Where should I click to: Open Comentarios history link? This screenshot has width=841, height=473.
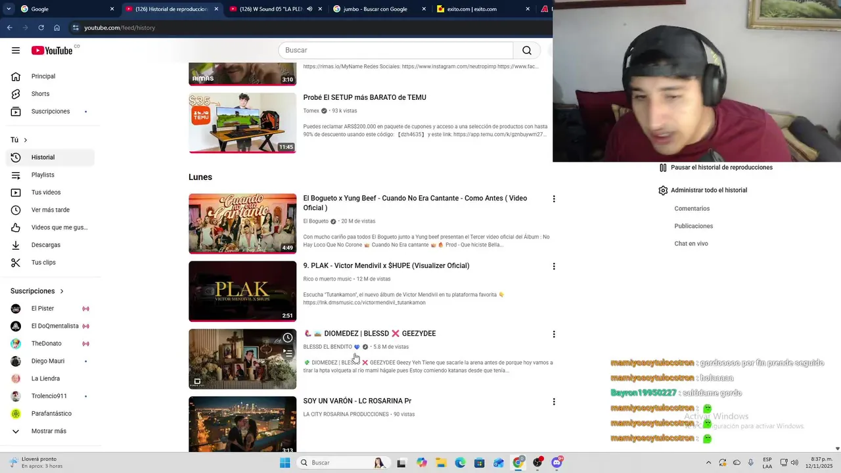(692, 209)
